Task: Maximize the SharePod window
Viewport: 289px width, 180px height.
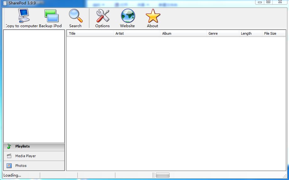Action: 269,2
